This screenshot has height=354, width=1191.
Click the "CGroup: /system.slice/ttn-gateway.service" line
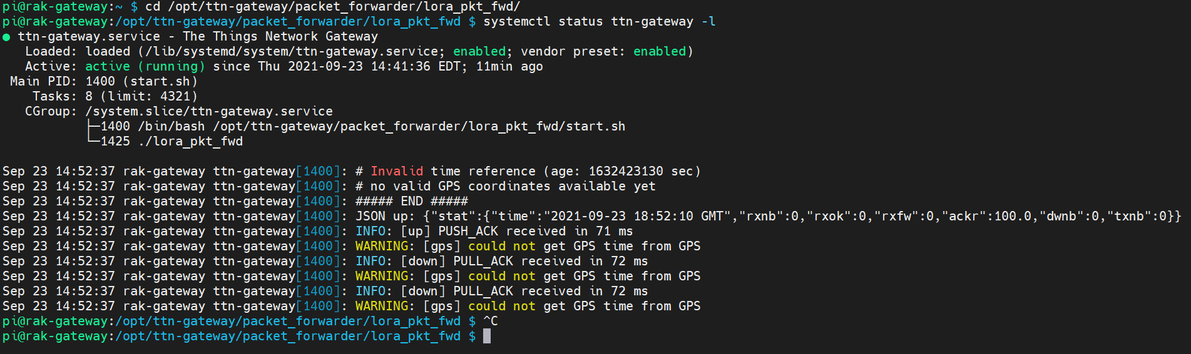(x=179, y=111)
